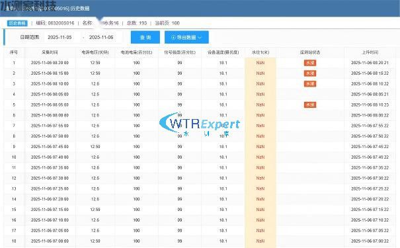Select collection time 2025-11-06 08:20:00
This screenshot has height=248, width=400.
click(50, 63)
